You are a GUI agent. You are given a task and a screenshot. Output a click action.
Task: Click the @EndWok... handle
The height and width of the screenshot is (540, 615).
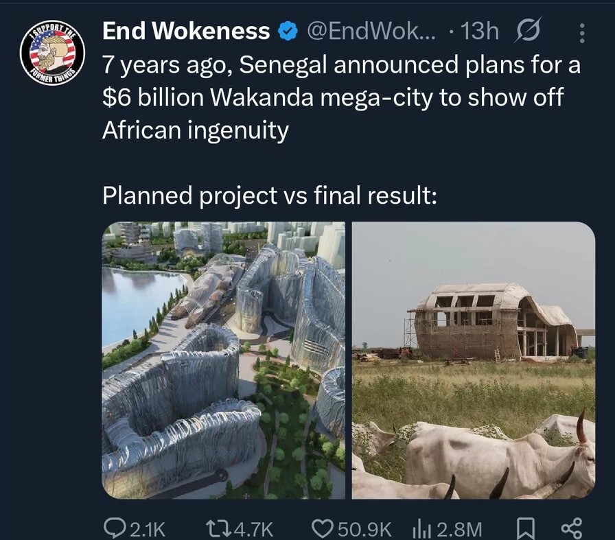point(371,31)
